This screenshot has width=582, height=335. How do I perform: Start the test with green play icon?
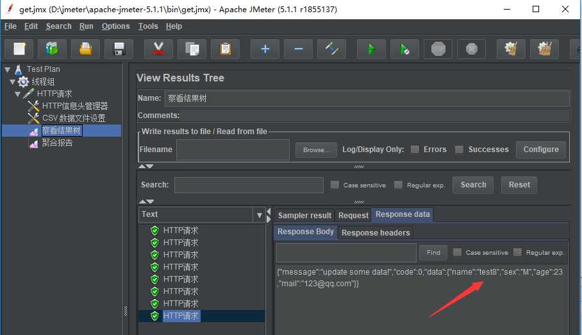coord(371,49)
